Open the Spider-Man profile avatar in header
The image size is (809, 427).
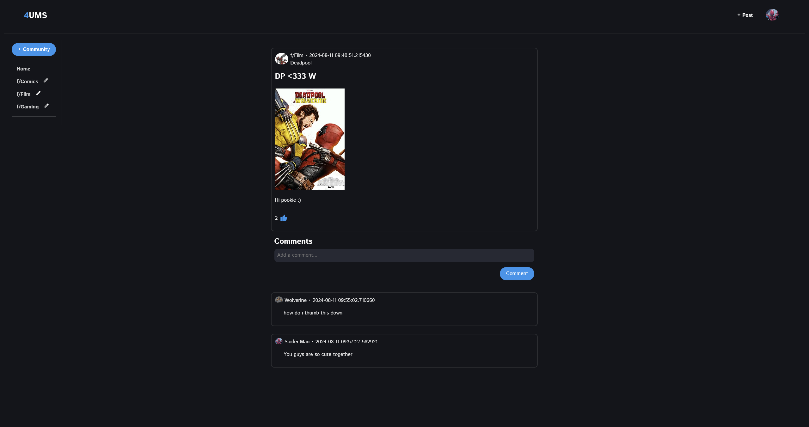pyautogui.click(x=772, y=15)
